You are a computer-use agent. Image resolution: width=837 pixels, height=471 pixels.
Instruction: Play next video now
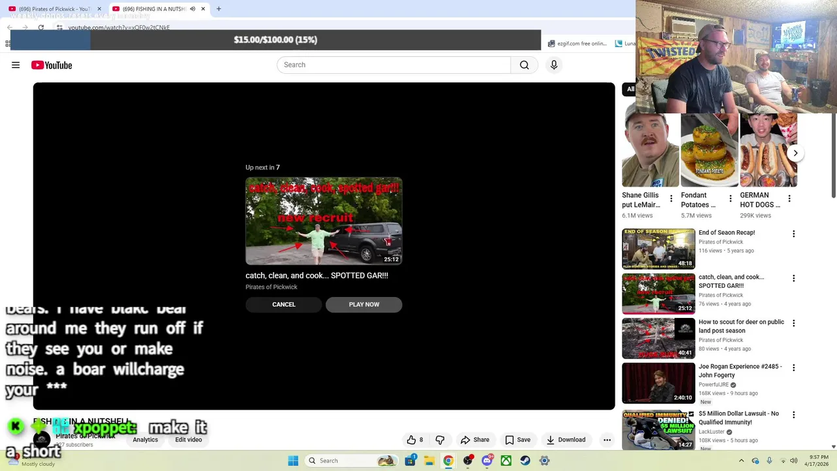pos(364,304)
